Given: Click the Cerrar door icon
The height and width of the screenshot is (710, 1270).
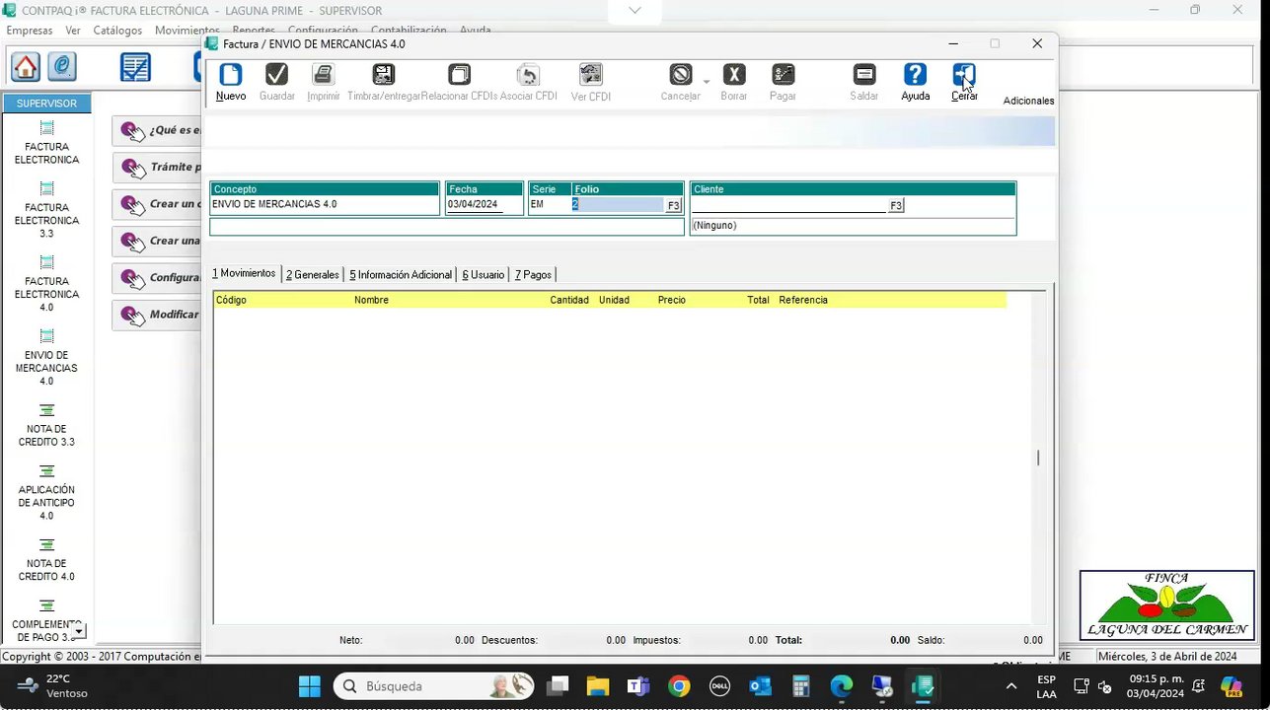Looking at the screenshot, I should 964,75.
